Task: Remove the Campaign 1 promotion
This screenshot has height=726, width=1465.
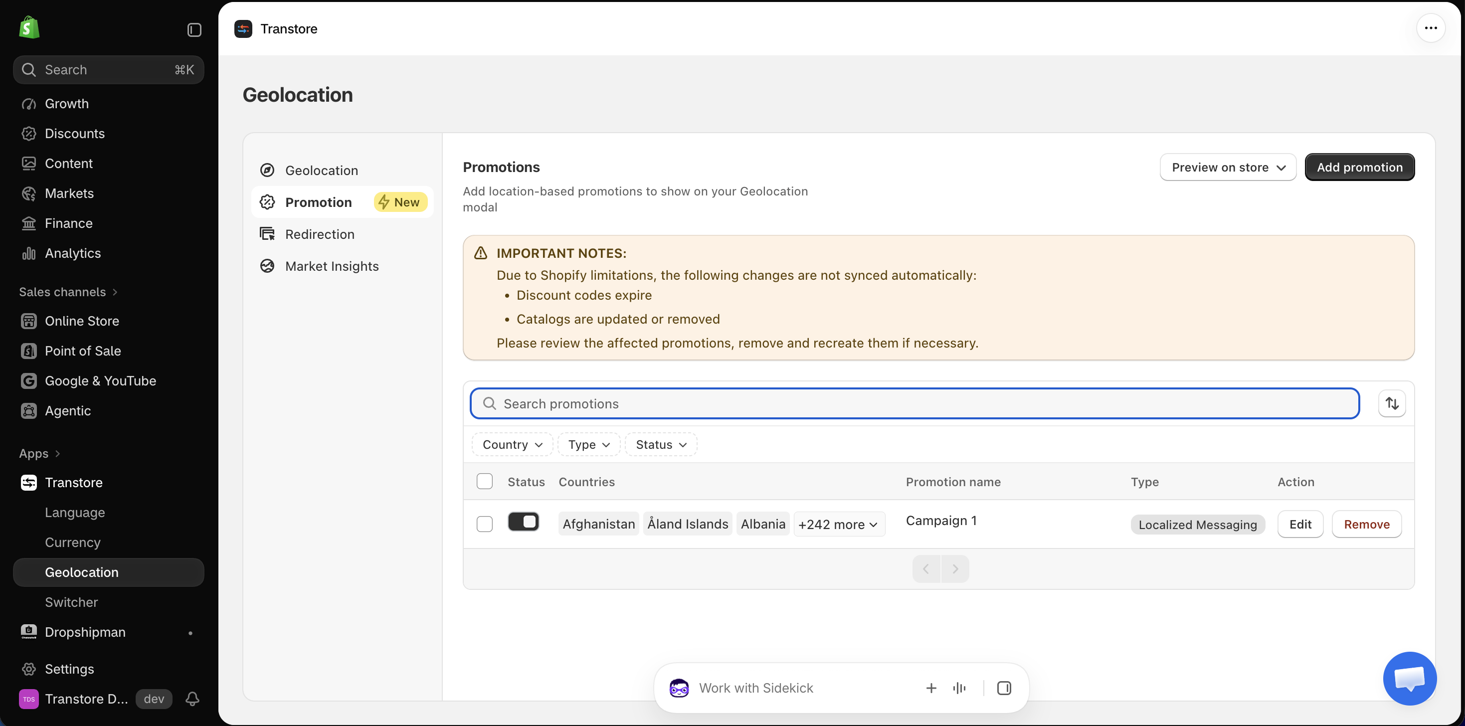Action: coord(1367,524)
